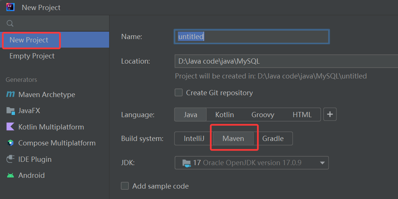Viewport: 398px width, 199px height.
Task: Click the Name label
Action: click(132, 36)
